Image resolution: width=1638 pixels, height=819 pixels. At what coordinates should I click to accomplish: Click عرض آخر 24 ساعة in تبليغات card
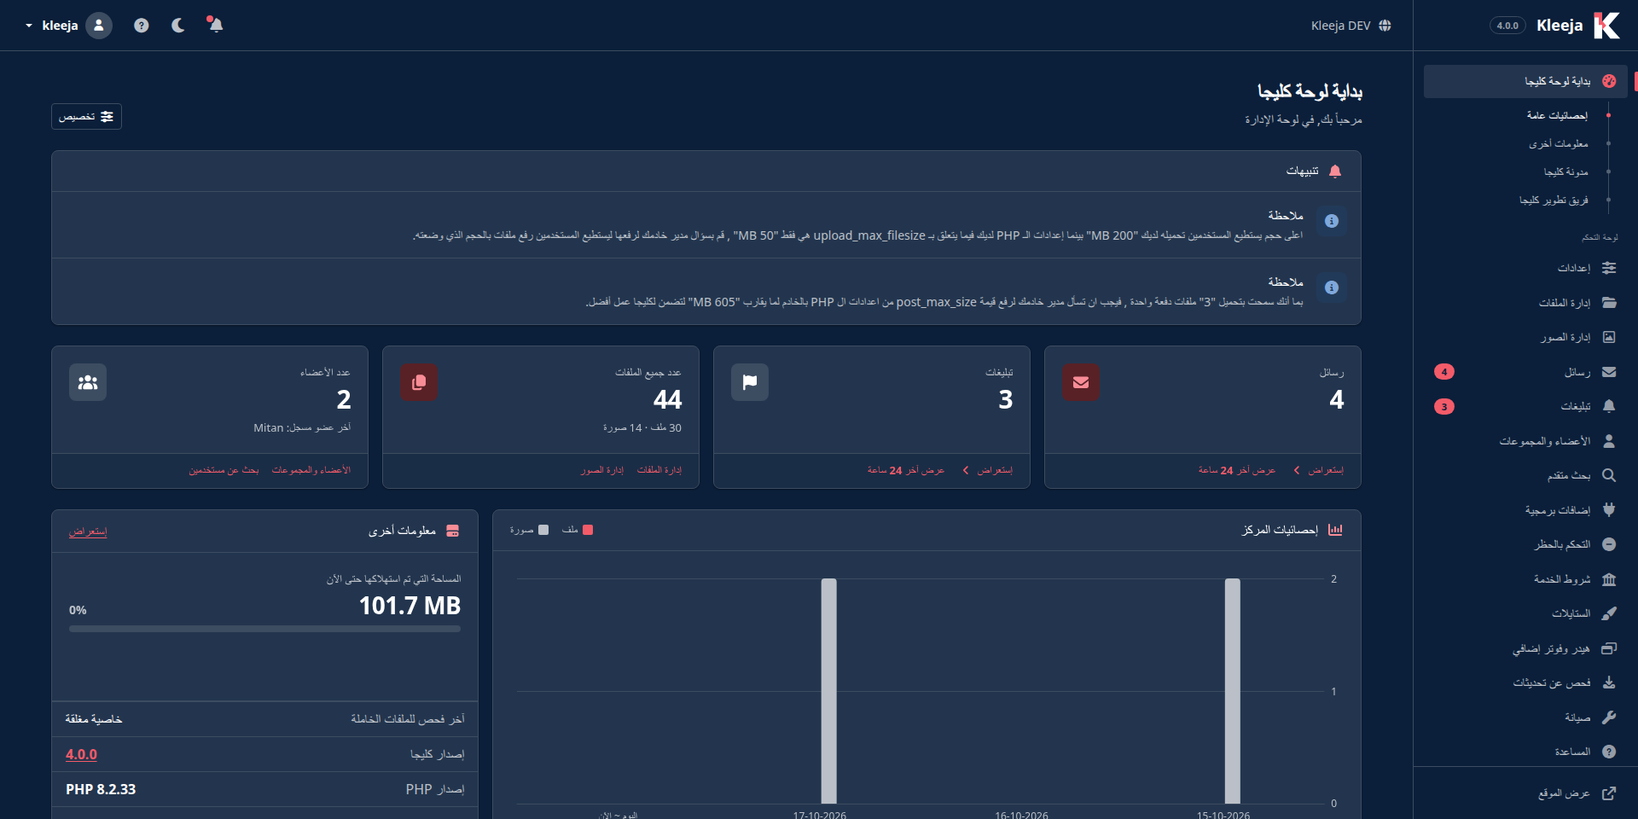pos(906,470)
